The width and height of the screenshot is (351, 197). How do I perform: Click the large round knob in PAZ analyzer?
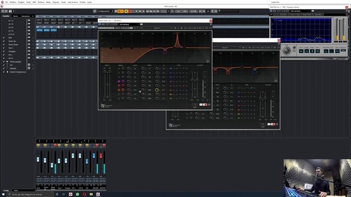[286, 50]
